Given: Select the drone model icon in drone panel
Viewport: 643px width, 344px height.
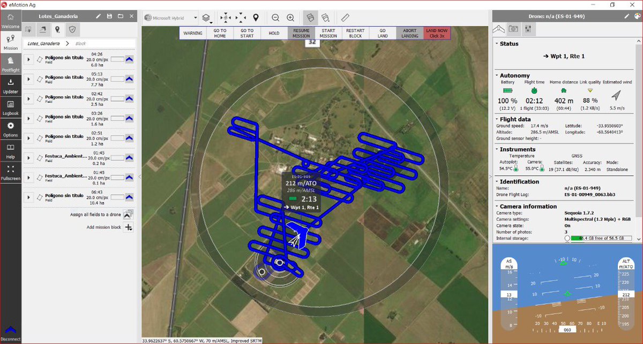Looking at the screenshot, I should [x=498, y=29].
